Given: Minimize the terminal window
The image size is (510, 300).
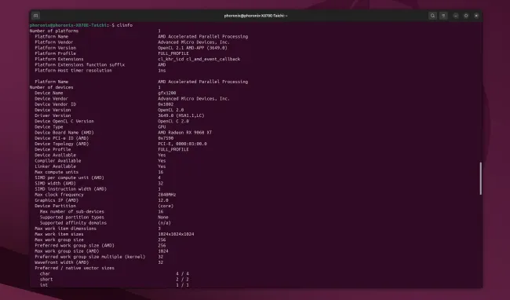Looking at the screenshot, I should [x=456, y=16].
